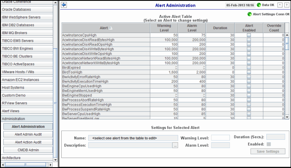291x168 pixels.
Task: Sort by Warning Level column header
Action: [x=164, y=28]
